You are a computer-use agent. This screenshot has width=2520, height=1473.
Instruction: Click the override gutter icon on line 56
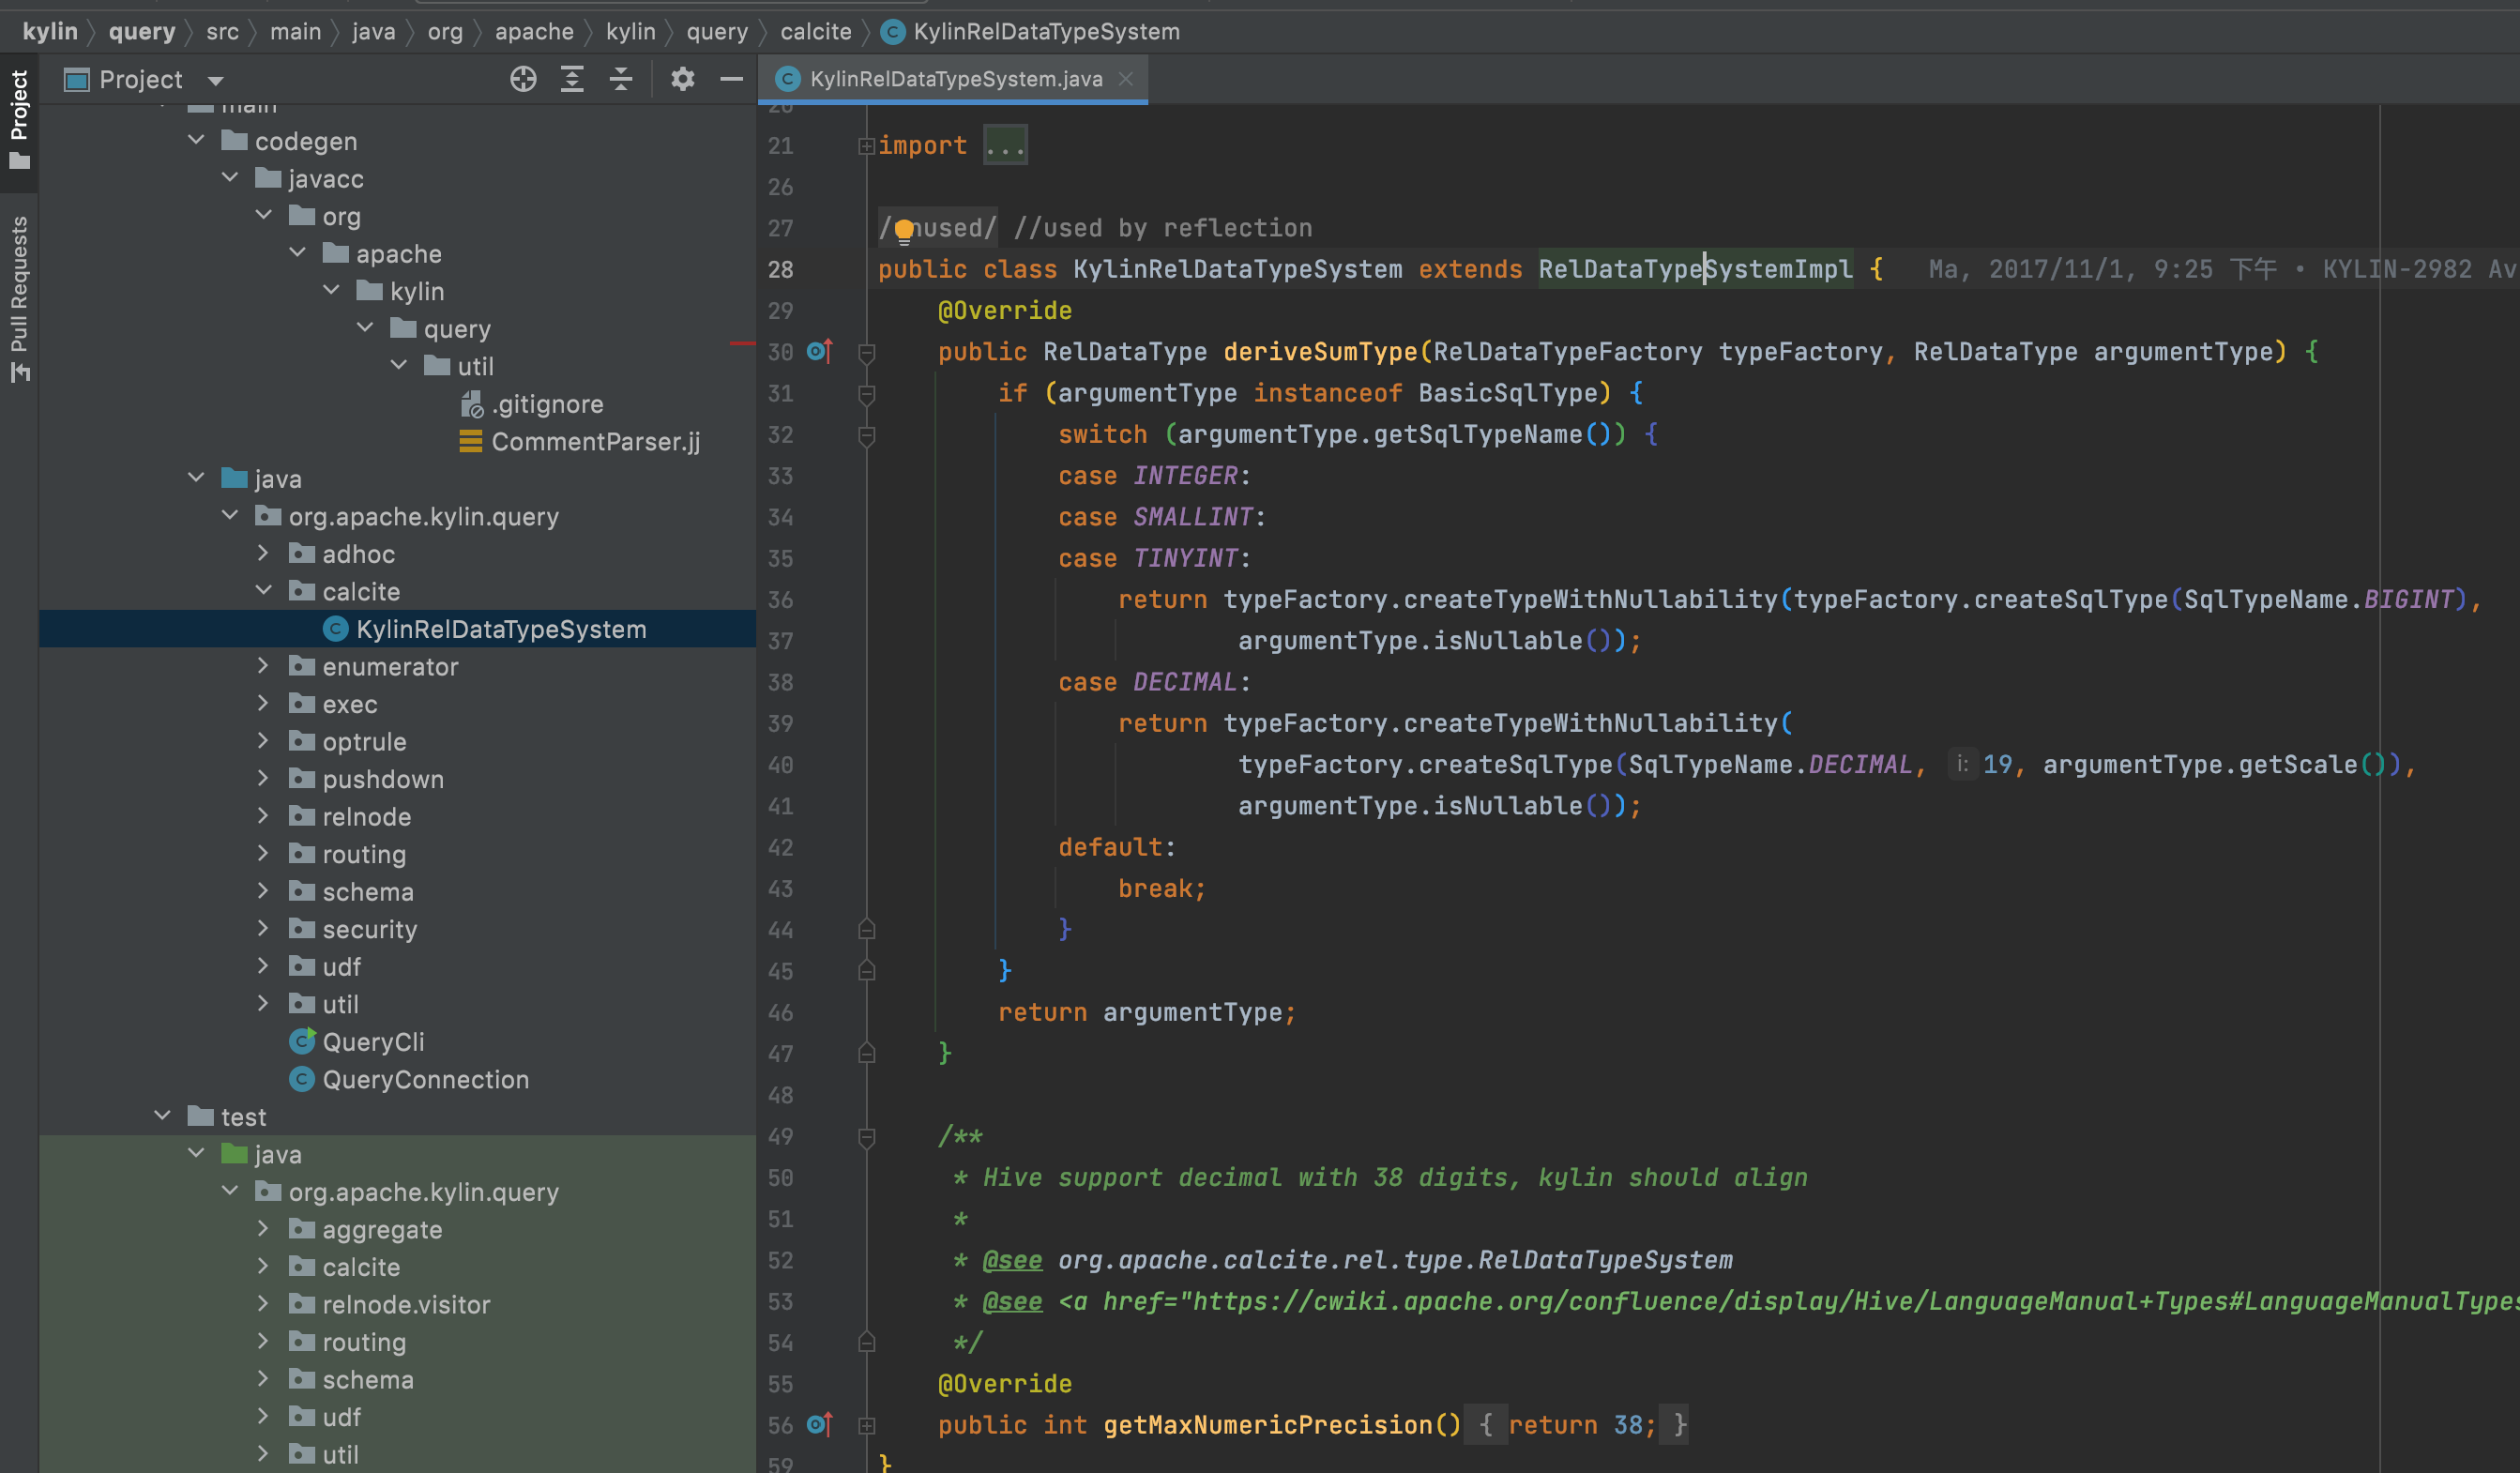[x=819, y=1424]
